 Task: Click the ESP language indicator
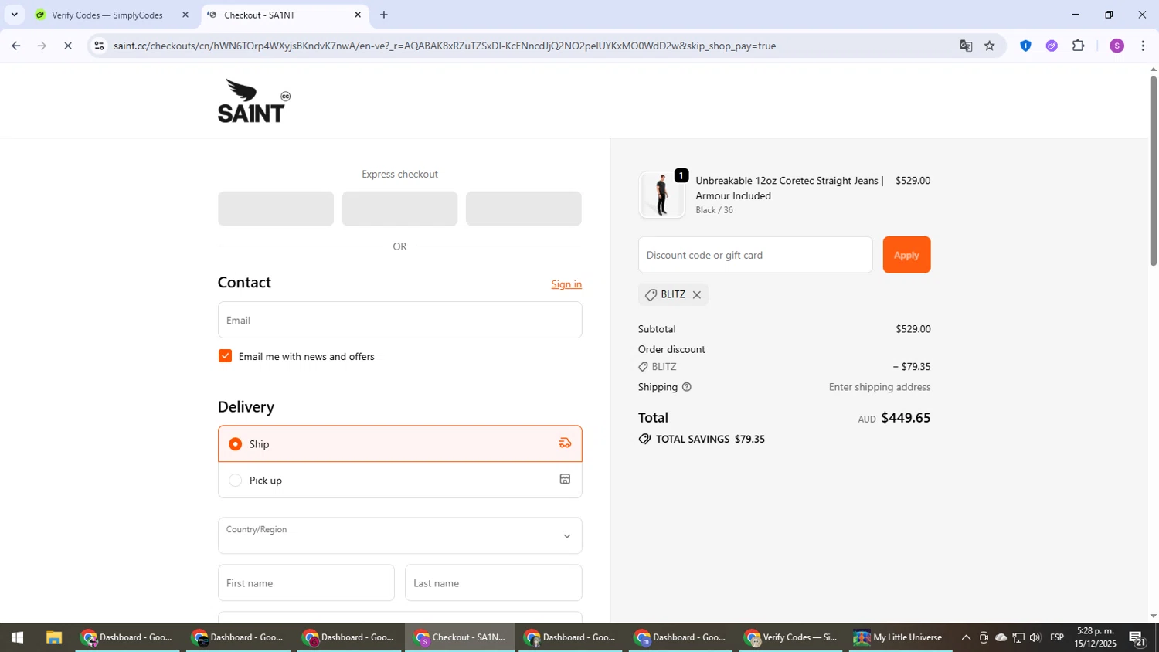pyautogui.click(x=1057, y=638)
